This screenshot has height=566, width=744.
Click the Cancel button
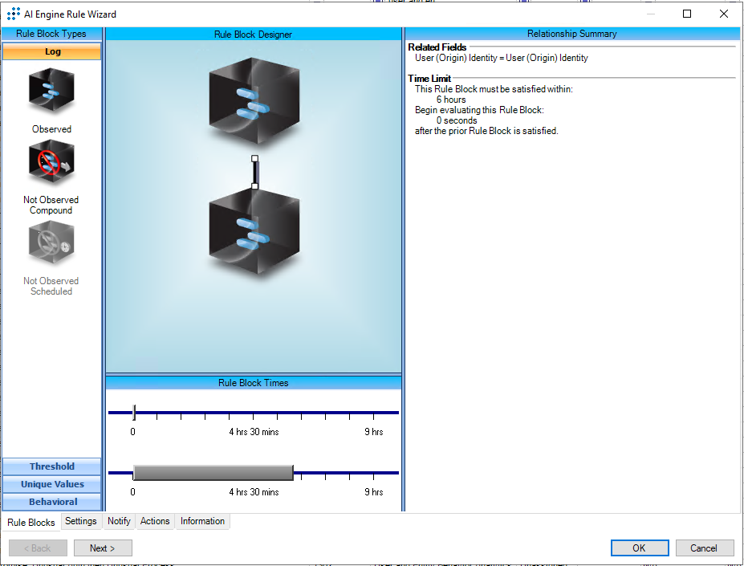[703, 548]
